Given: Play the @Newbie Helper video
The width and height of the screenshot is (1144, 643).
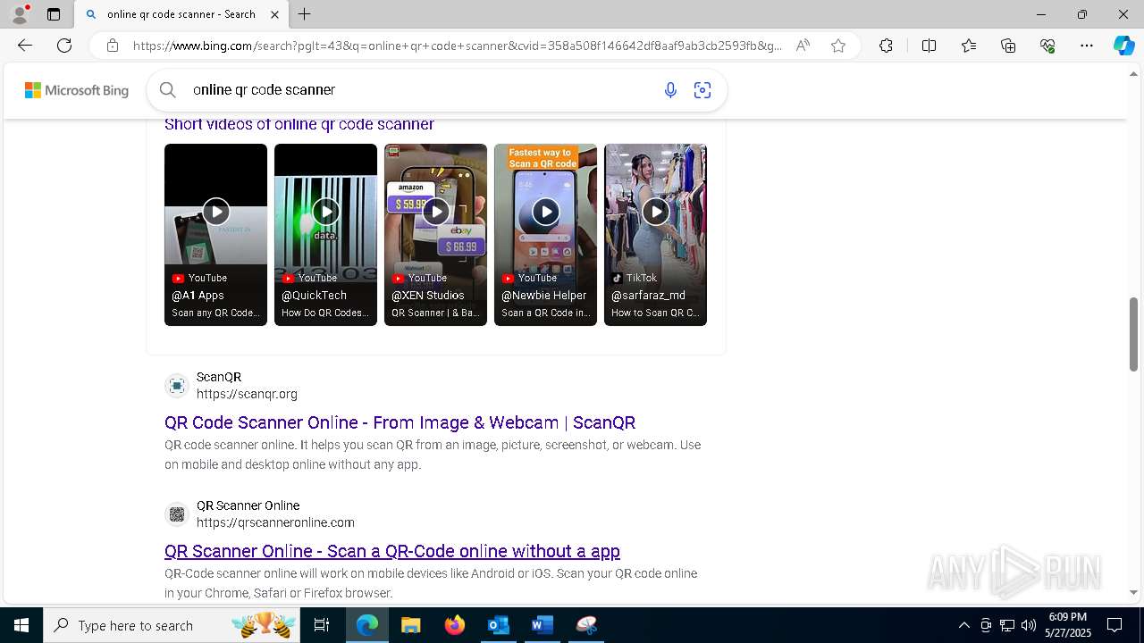Looking at the screenshot, I should click(545, 234).
